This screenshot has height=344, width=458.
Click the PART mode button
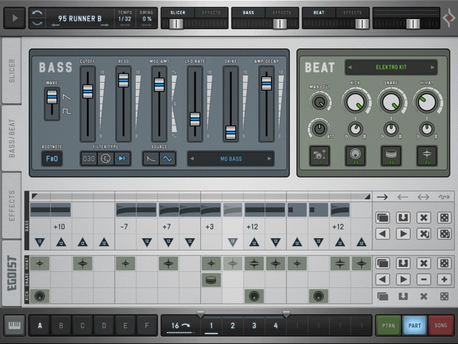[415, 325]
